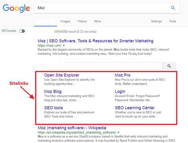Toggle the SEOquake switch

[x=22, y=31]
